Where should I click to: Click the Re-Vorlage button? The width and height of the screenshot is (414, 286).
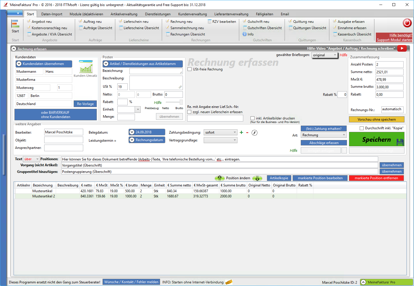click(85, 104)
